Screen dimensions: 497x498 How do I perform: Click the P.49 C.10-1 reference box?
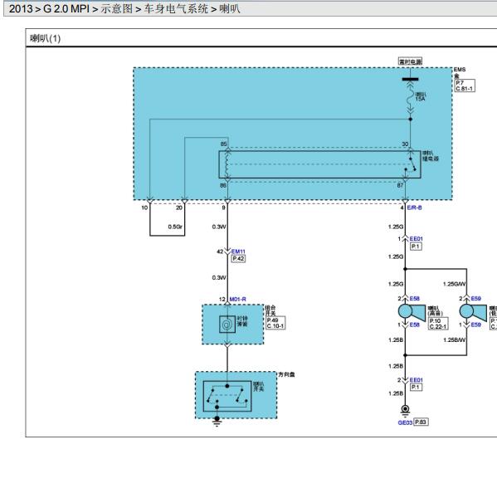275,323
